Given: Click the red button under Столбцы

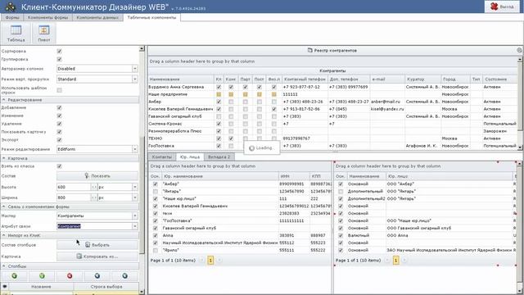Looking at the screenshot, I should click(x=70, y=276).
